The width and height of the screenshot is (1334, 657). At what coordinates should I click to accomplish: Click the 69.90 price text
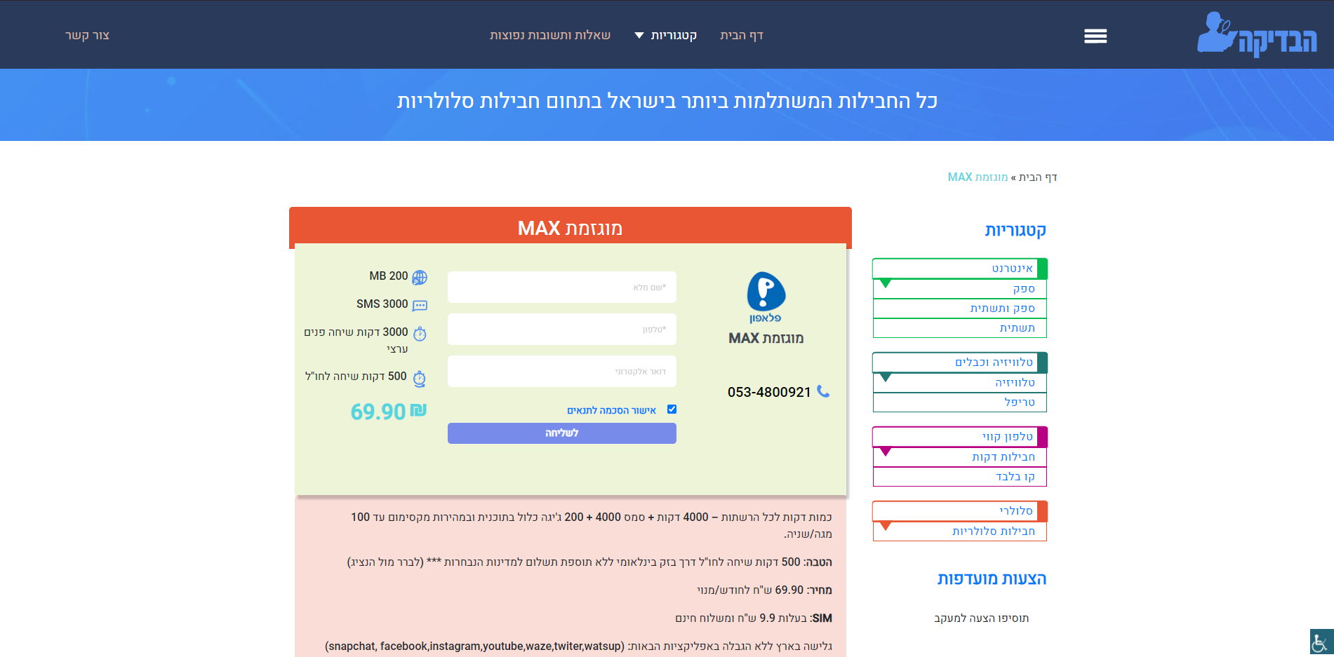(x=378, y=412)
